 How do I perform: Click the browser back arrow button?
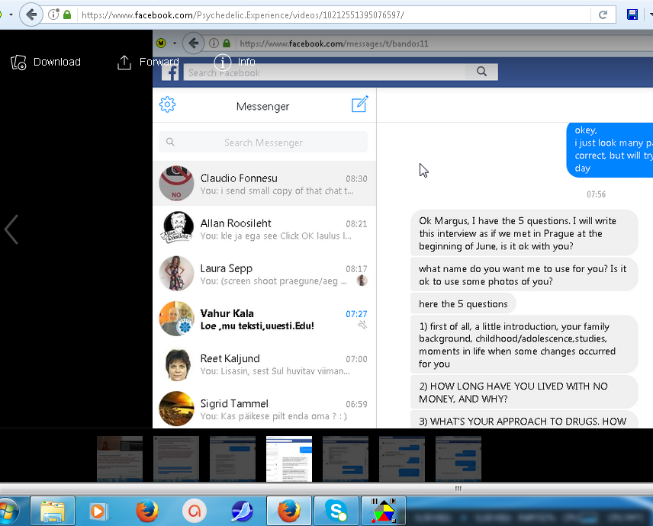click(31, 14)
